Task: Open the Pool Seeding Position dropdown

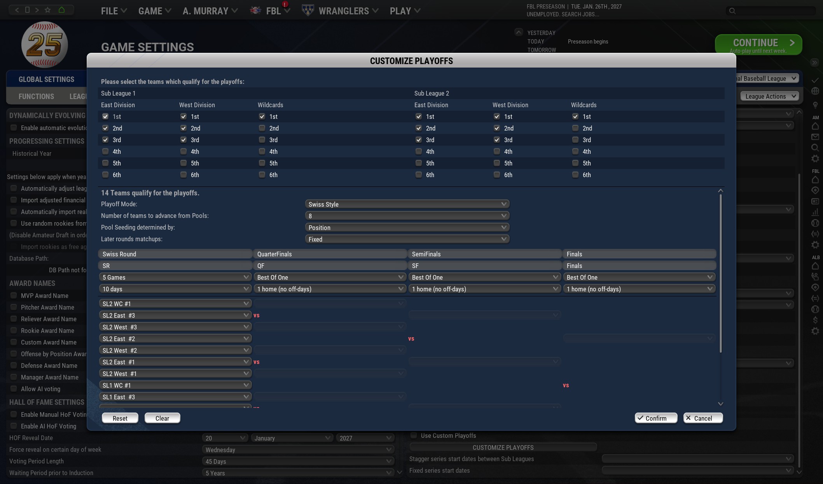Action: [407, 228]
